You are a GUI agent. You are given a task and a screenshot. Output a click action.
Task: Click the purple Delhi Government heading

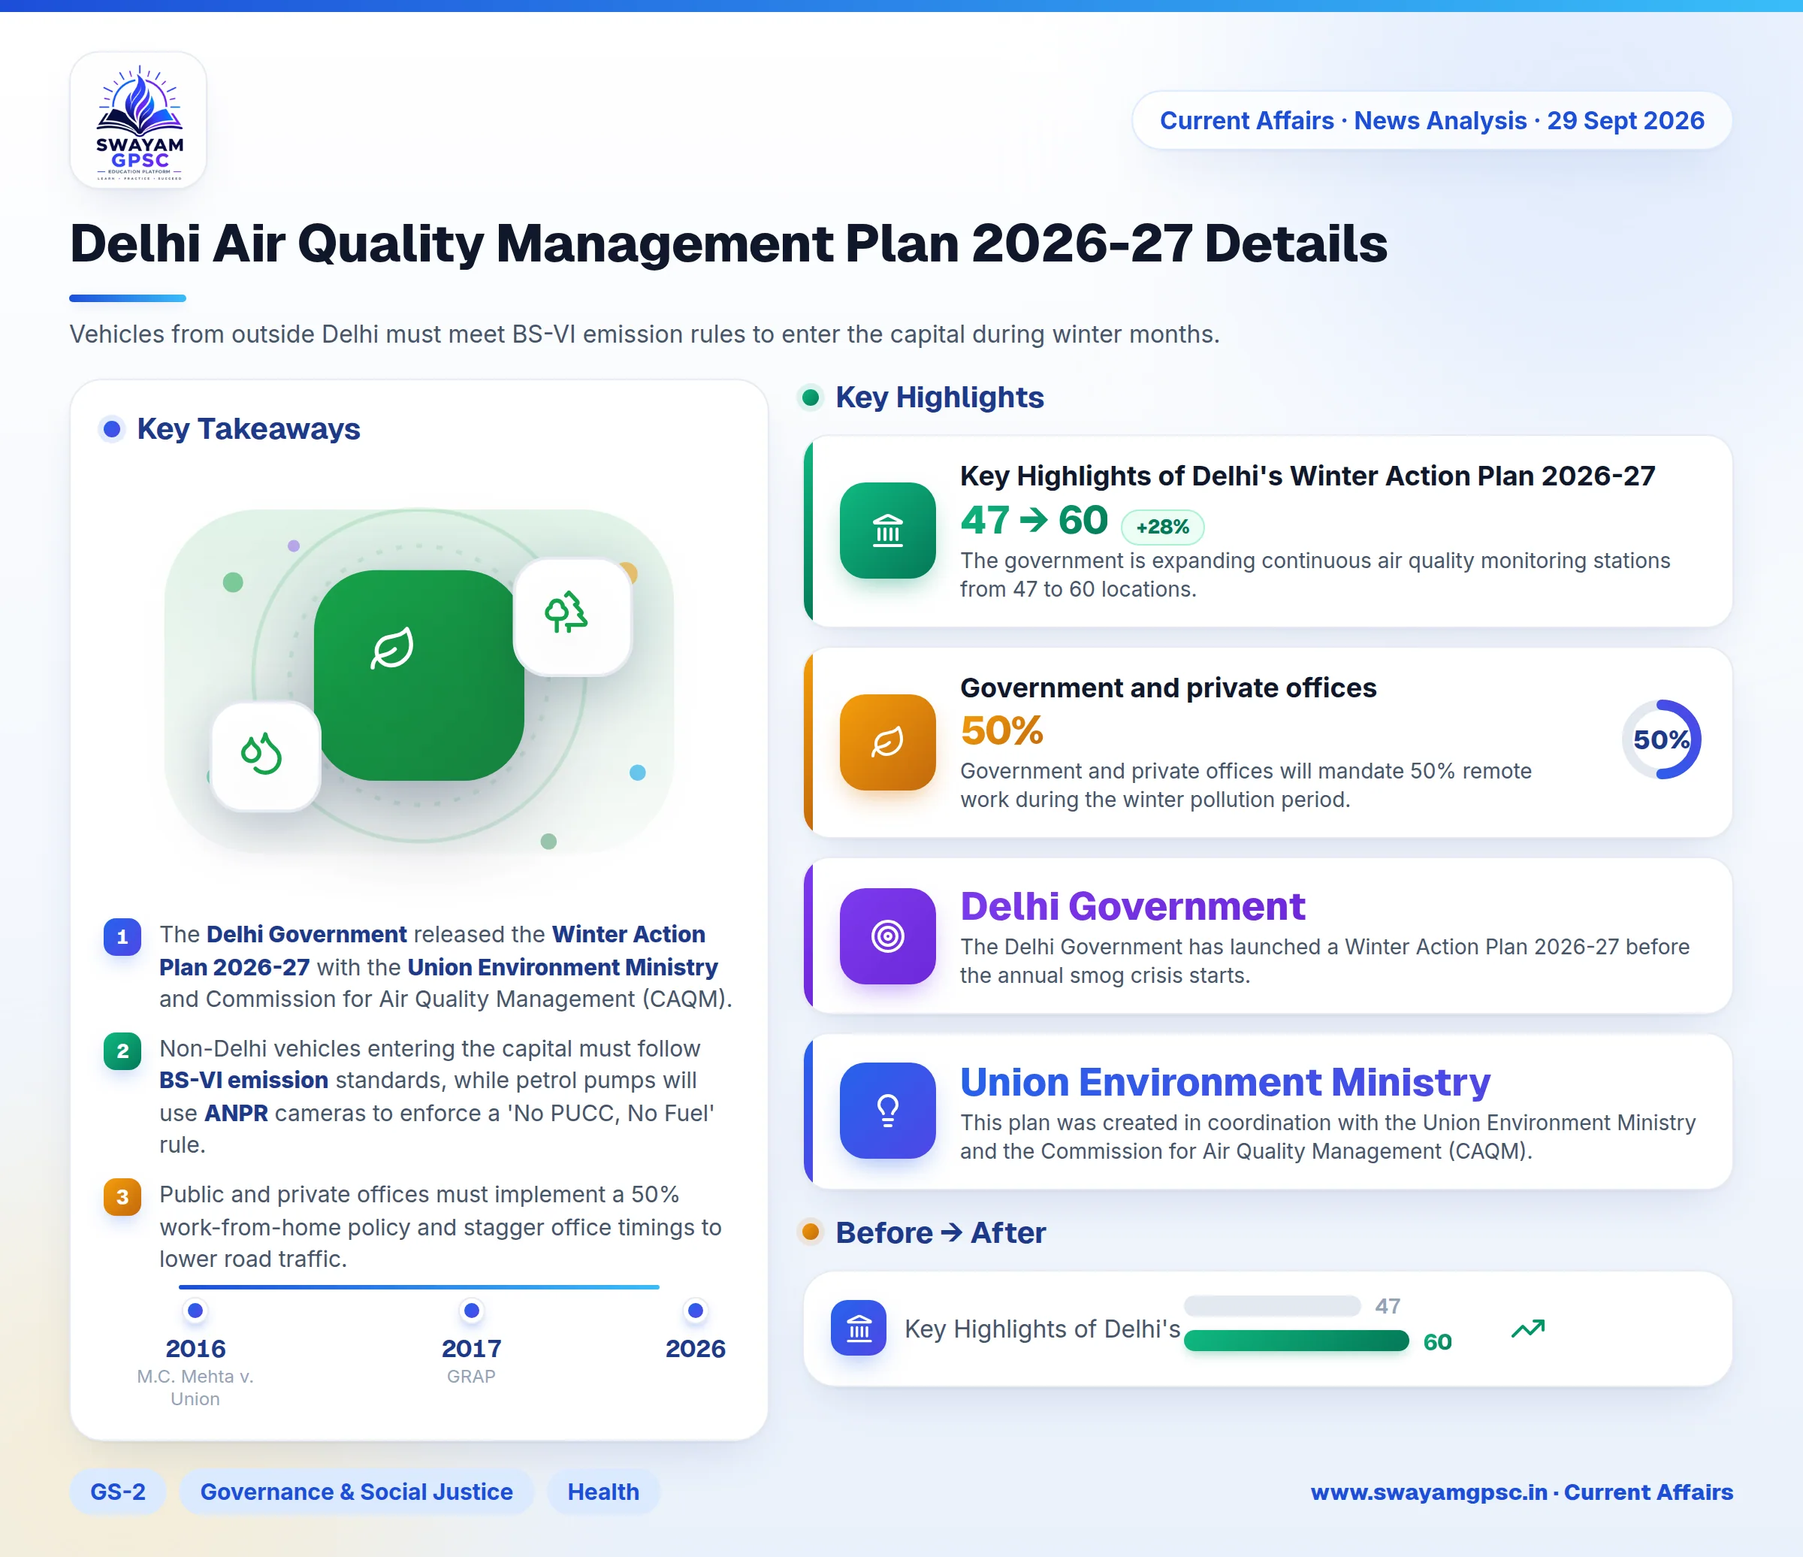click(x=1132, y=906)
